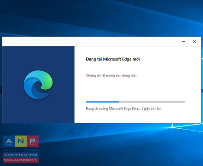The height and width of the screenshot is (166, 203).
Task: Click the "MÁY TÍNH - CAMERA" watermark text
Action: [x=21, y=151]
